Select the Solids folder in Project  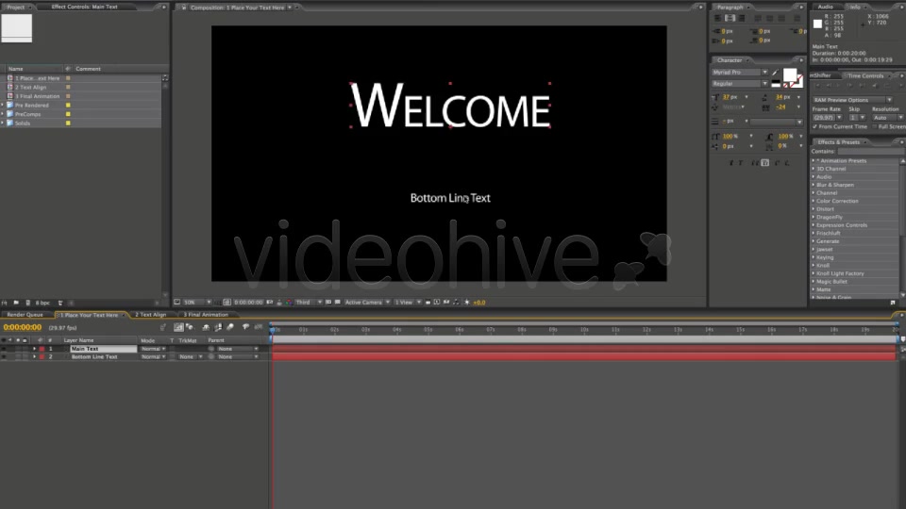tap(23, 123)
